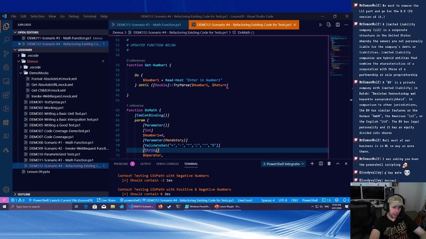Open the Source Control view
Screen dimensions: 426x239
point(6,54)
